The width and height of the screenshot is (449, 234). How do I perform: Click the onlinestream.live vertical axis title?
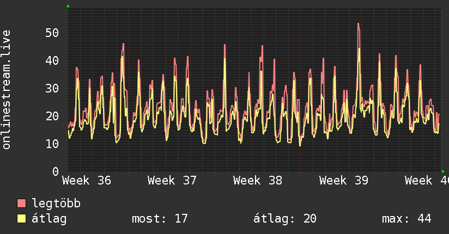click(x=7, y=90)
